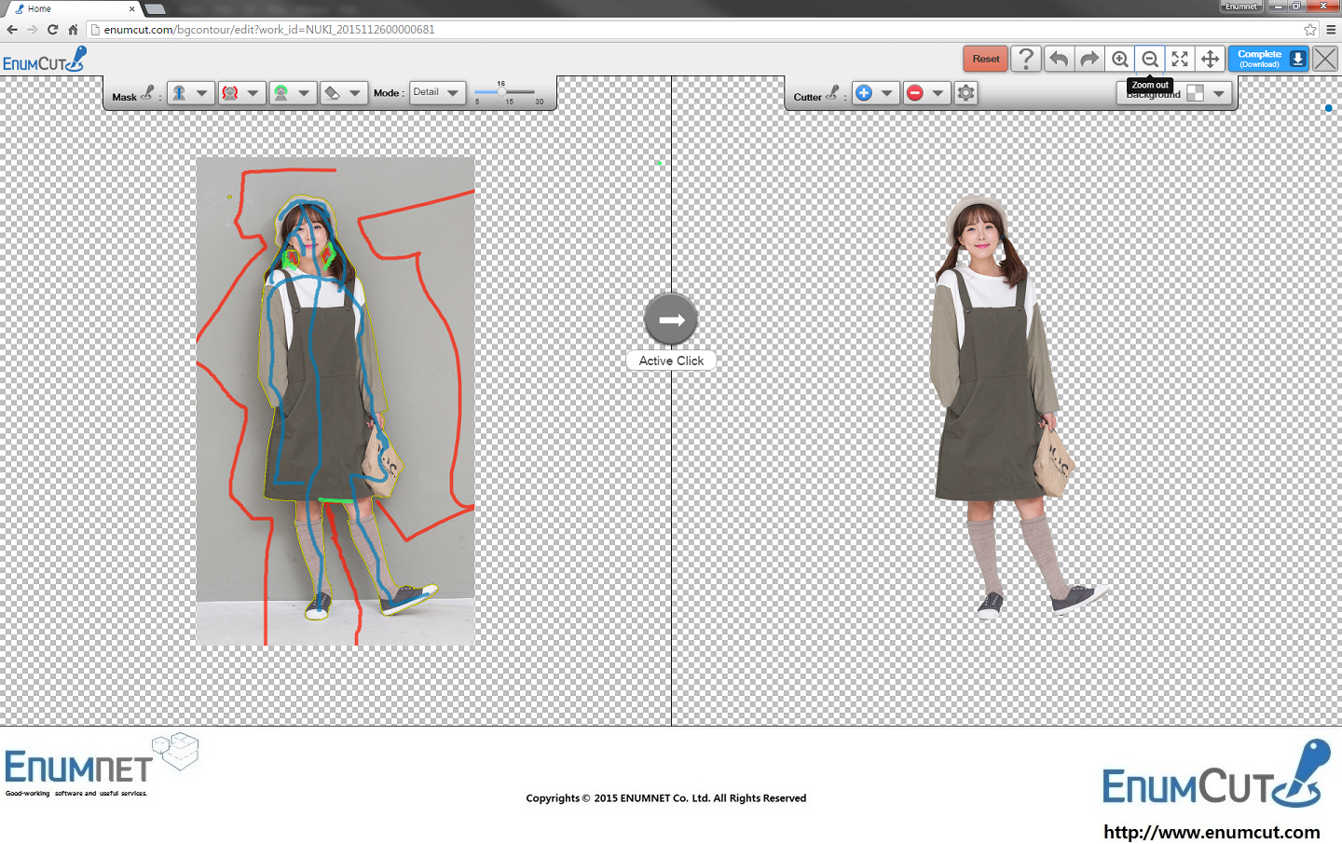Select the mask eraser tool
The height and width of the screenshot is (844, 1342).
[332, 93]
